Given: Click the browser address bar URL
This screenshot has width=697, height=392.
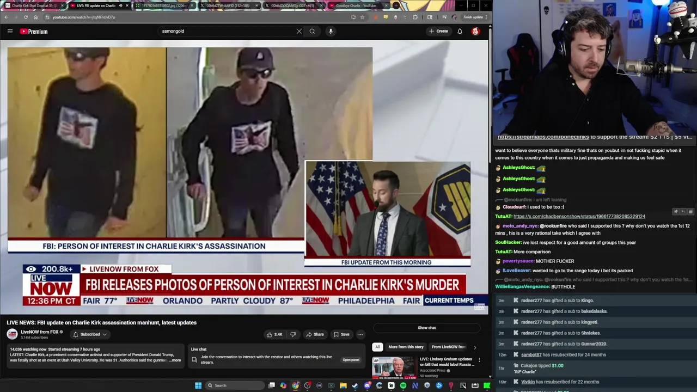Looking at the screenshot, I should coord(84,17).
